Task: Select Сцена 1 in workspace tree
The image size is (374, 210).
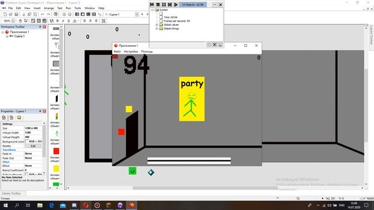Action: [19, 36]
